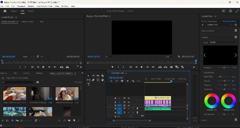Open the playback resolution 1/2 dropdown
The width and height of the screenshot is (240, 128).
(x=170, y=57)
